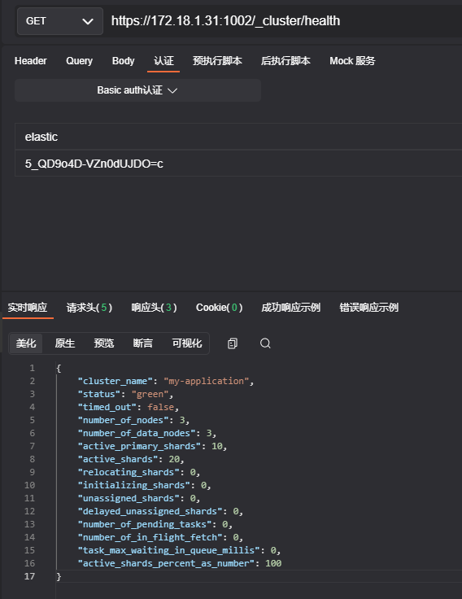Switch to 预览 preview view
The image size is (462, 599).
[104, 343]
